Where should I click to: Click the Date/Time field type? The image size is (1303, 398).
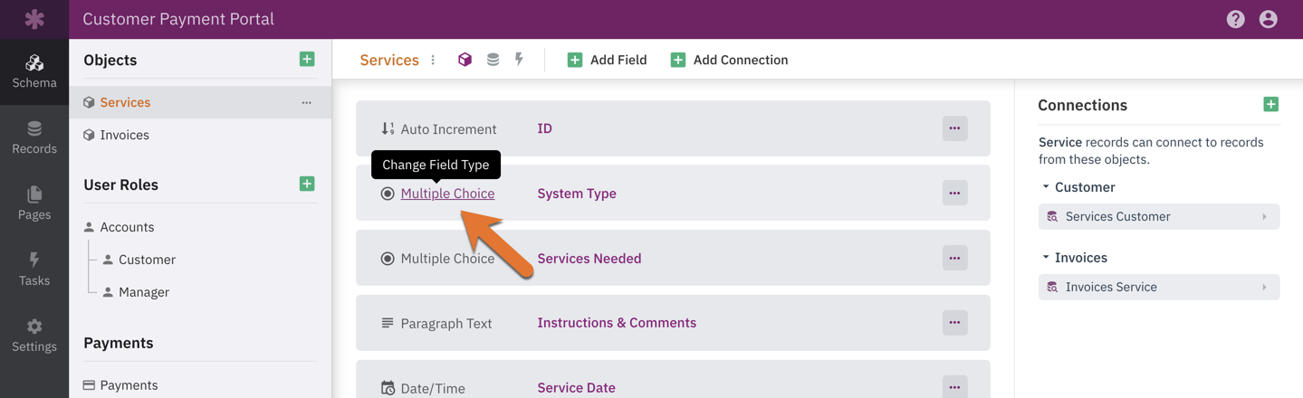click(x=432, y=388)
